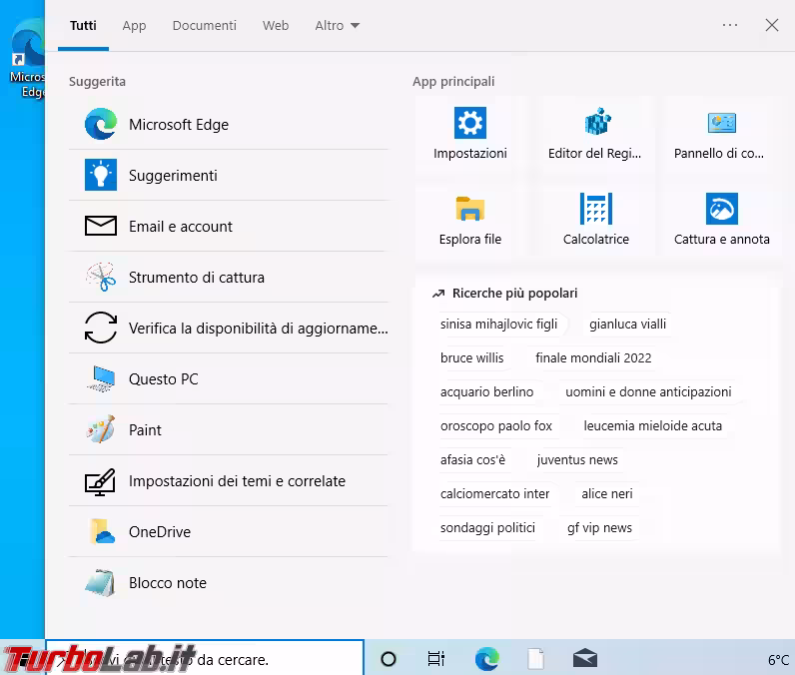
Task: Select "juventus news" popular search
Action: [577, 460]
